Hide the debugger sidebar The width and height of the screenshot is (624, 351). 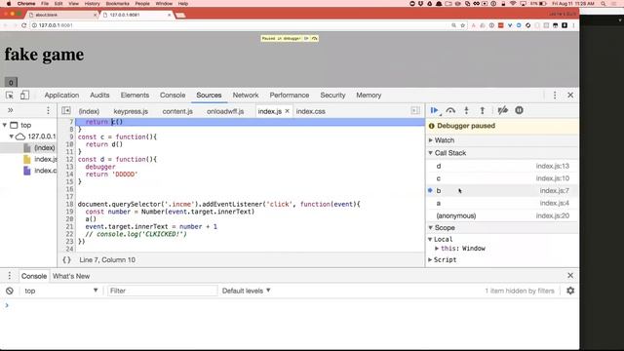click(x=415, y=111)
